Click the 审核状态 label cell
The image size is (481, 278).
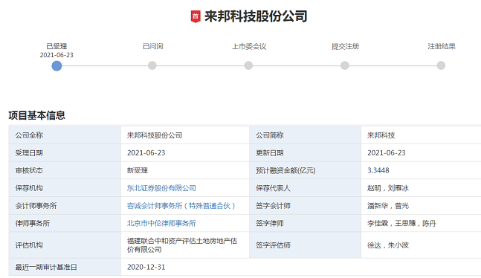point(65,170)
